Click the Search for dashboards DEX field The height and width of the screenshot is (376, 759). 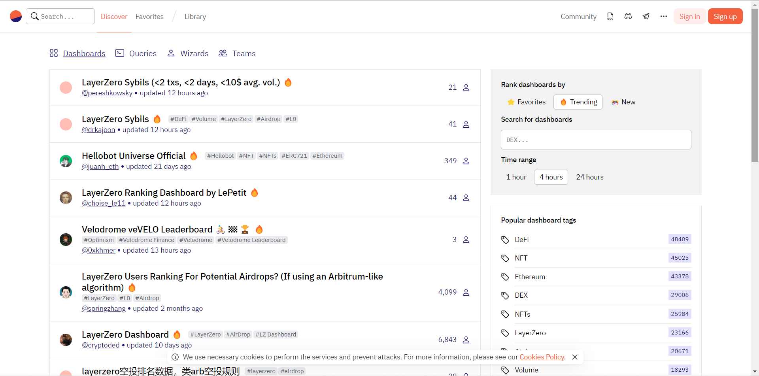596,140
